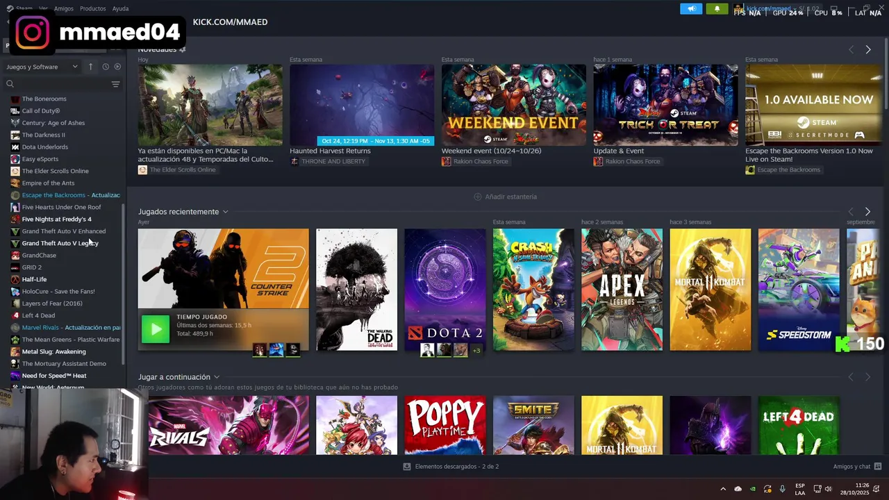
Task: Expand the Juegos y Software filter dropdown
Action: (42, 67)
